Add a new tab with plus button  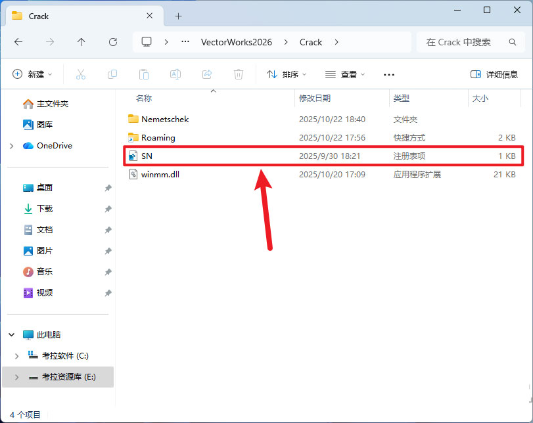tap(179, 16)
